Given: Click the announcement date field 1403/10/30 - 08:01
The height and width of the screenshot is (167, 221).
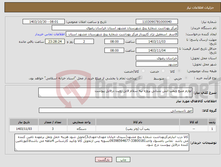Looking at the screenshot, I should pyautogui.click(x=44, y=22).
